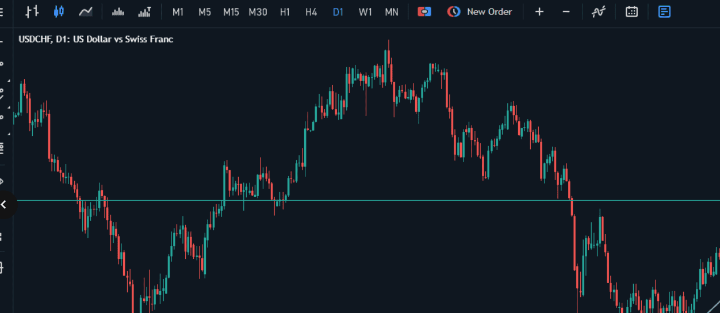The height and width of the screenshot is (313, 720).
Task: Show tick volumes histogram icon
Action: 118,12
